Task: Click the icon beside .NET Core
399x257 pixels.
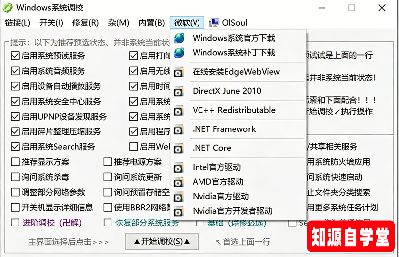Action: (x=179, y=148)
